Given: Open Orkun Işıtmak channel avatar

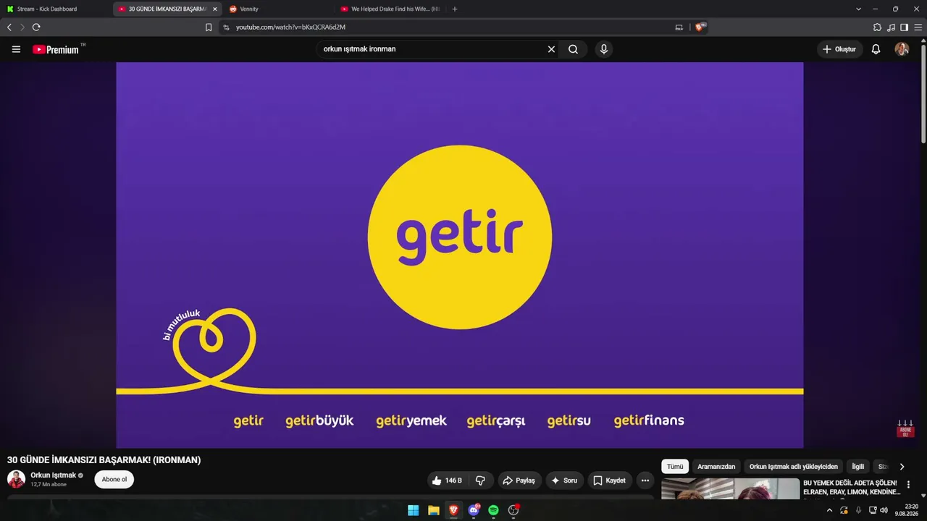Looking at the screenshot, I should click(16, 479).
